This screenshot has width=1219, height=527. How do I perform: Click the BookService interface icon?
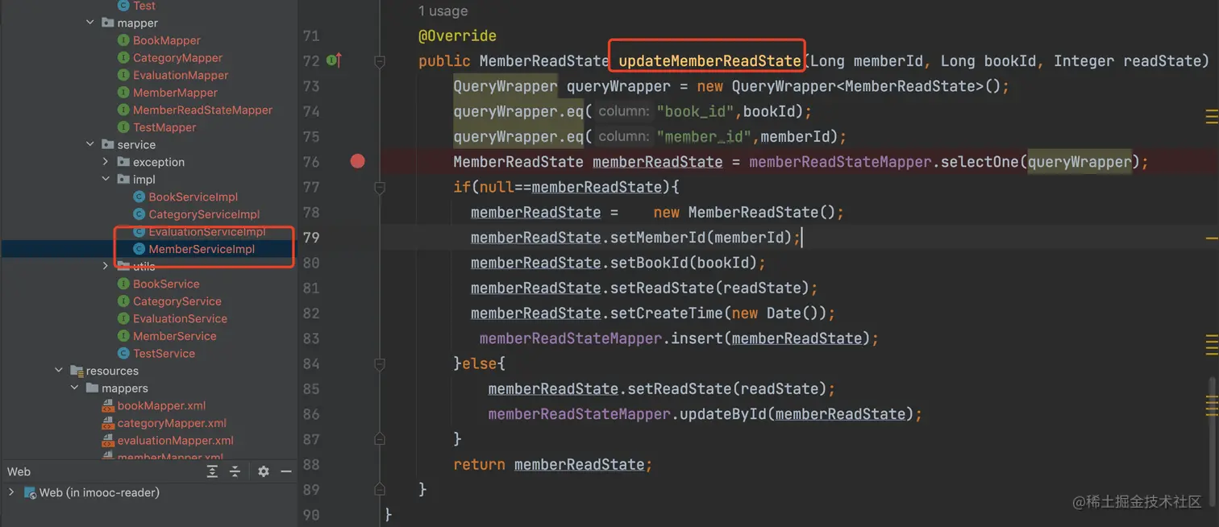point(123,284)
